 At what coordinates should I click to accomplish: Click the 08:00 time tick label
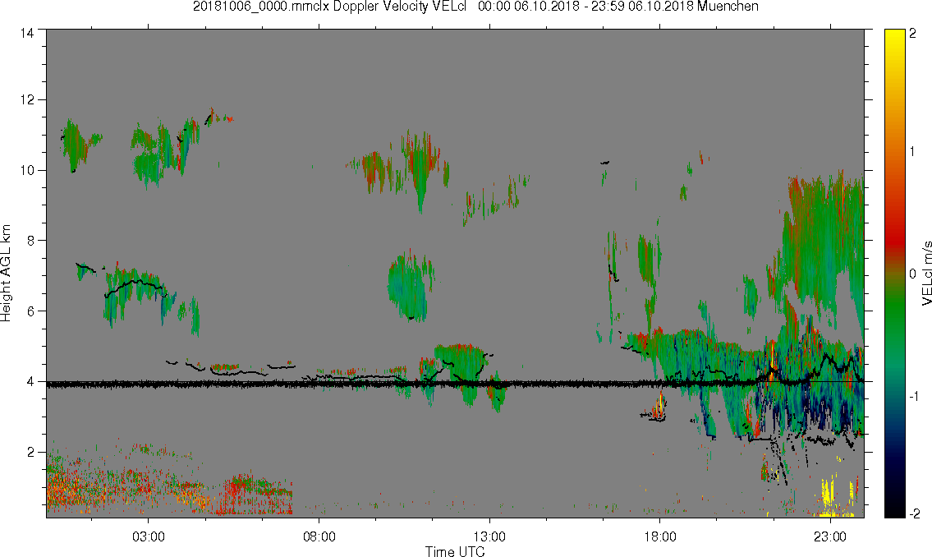tap(319, 536)
